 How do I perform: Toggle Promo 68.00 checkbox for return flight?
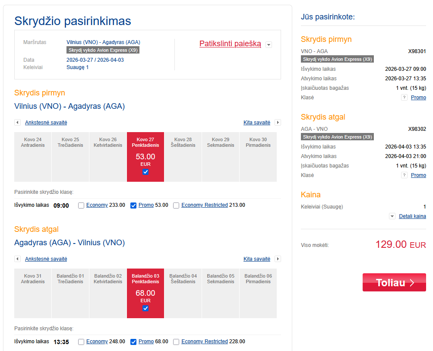tap(133, 342)
